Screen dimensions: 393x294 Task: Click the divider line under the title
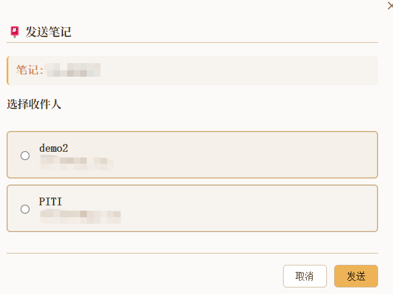pyautogui.click(x=192, y=43)
